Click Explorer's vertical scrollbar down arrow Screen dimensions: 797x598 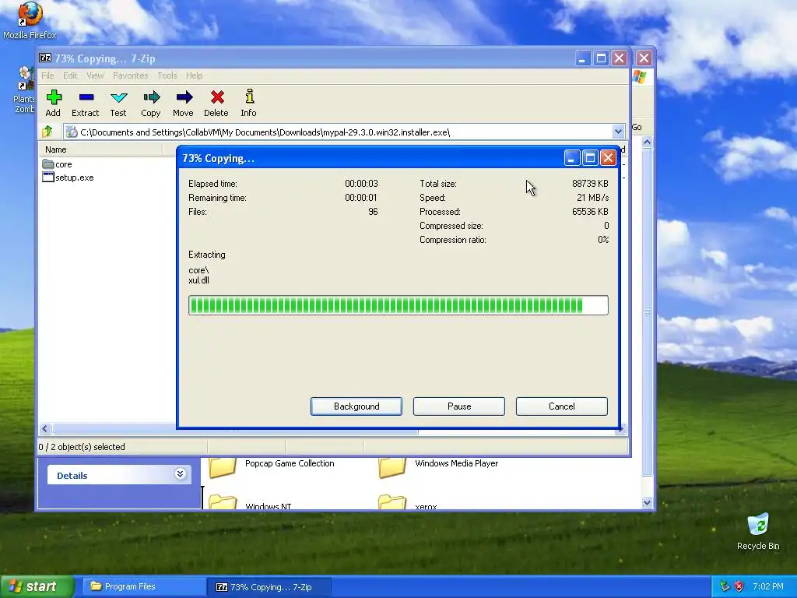(647, 502)
